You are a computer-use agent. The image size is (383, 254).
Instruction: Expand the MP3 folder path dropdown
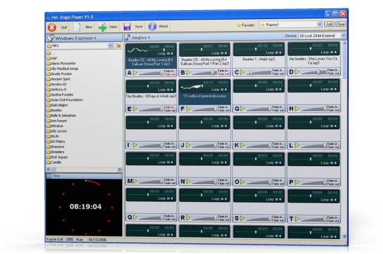click(x=110, y=45)
